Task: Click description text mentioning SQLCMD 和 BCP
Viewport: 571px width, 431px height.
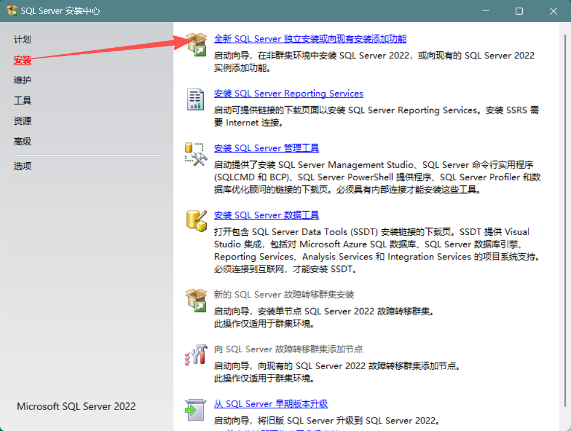Action: pos(378,177)
